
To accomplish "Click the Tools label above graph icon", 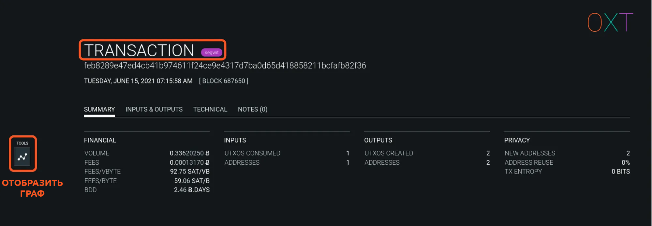I will [22, 143].
